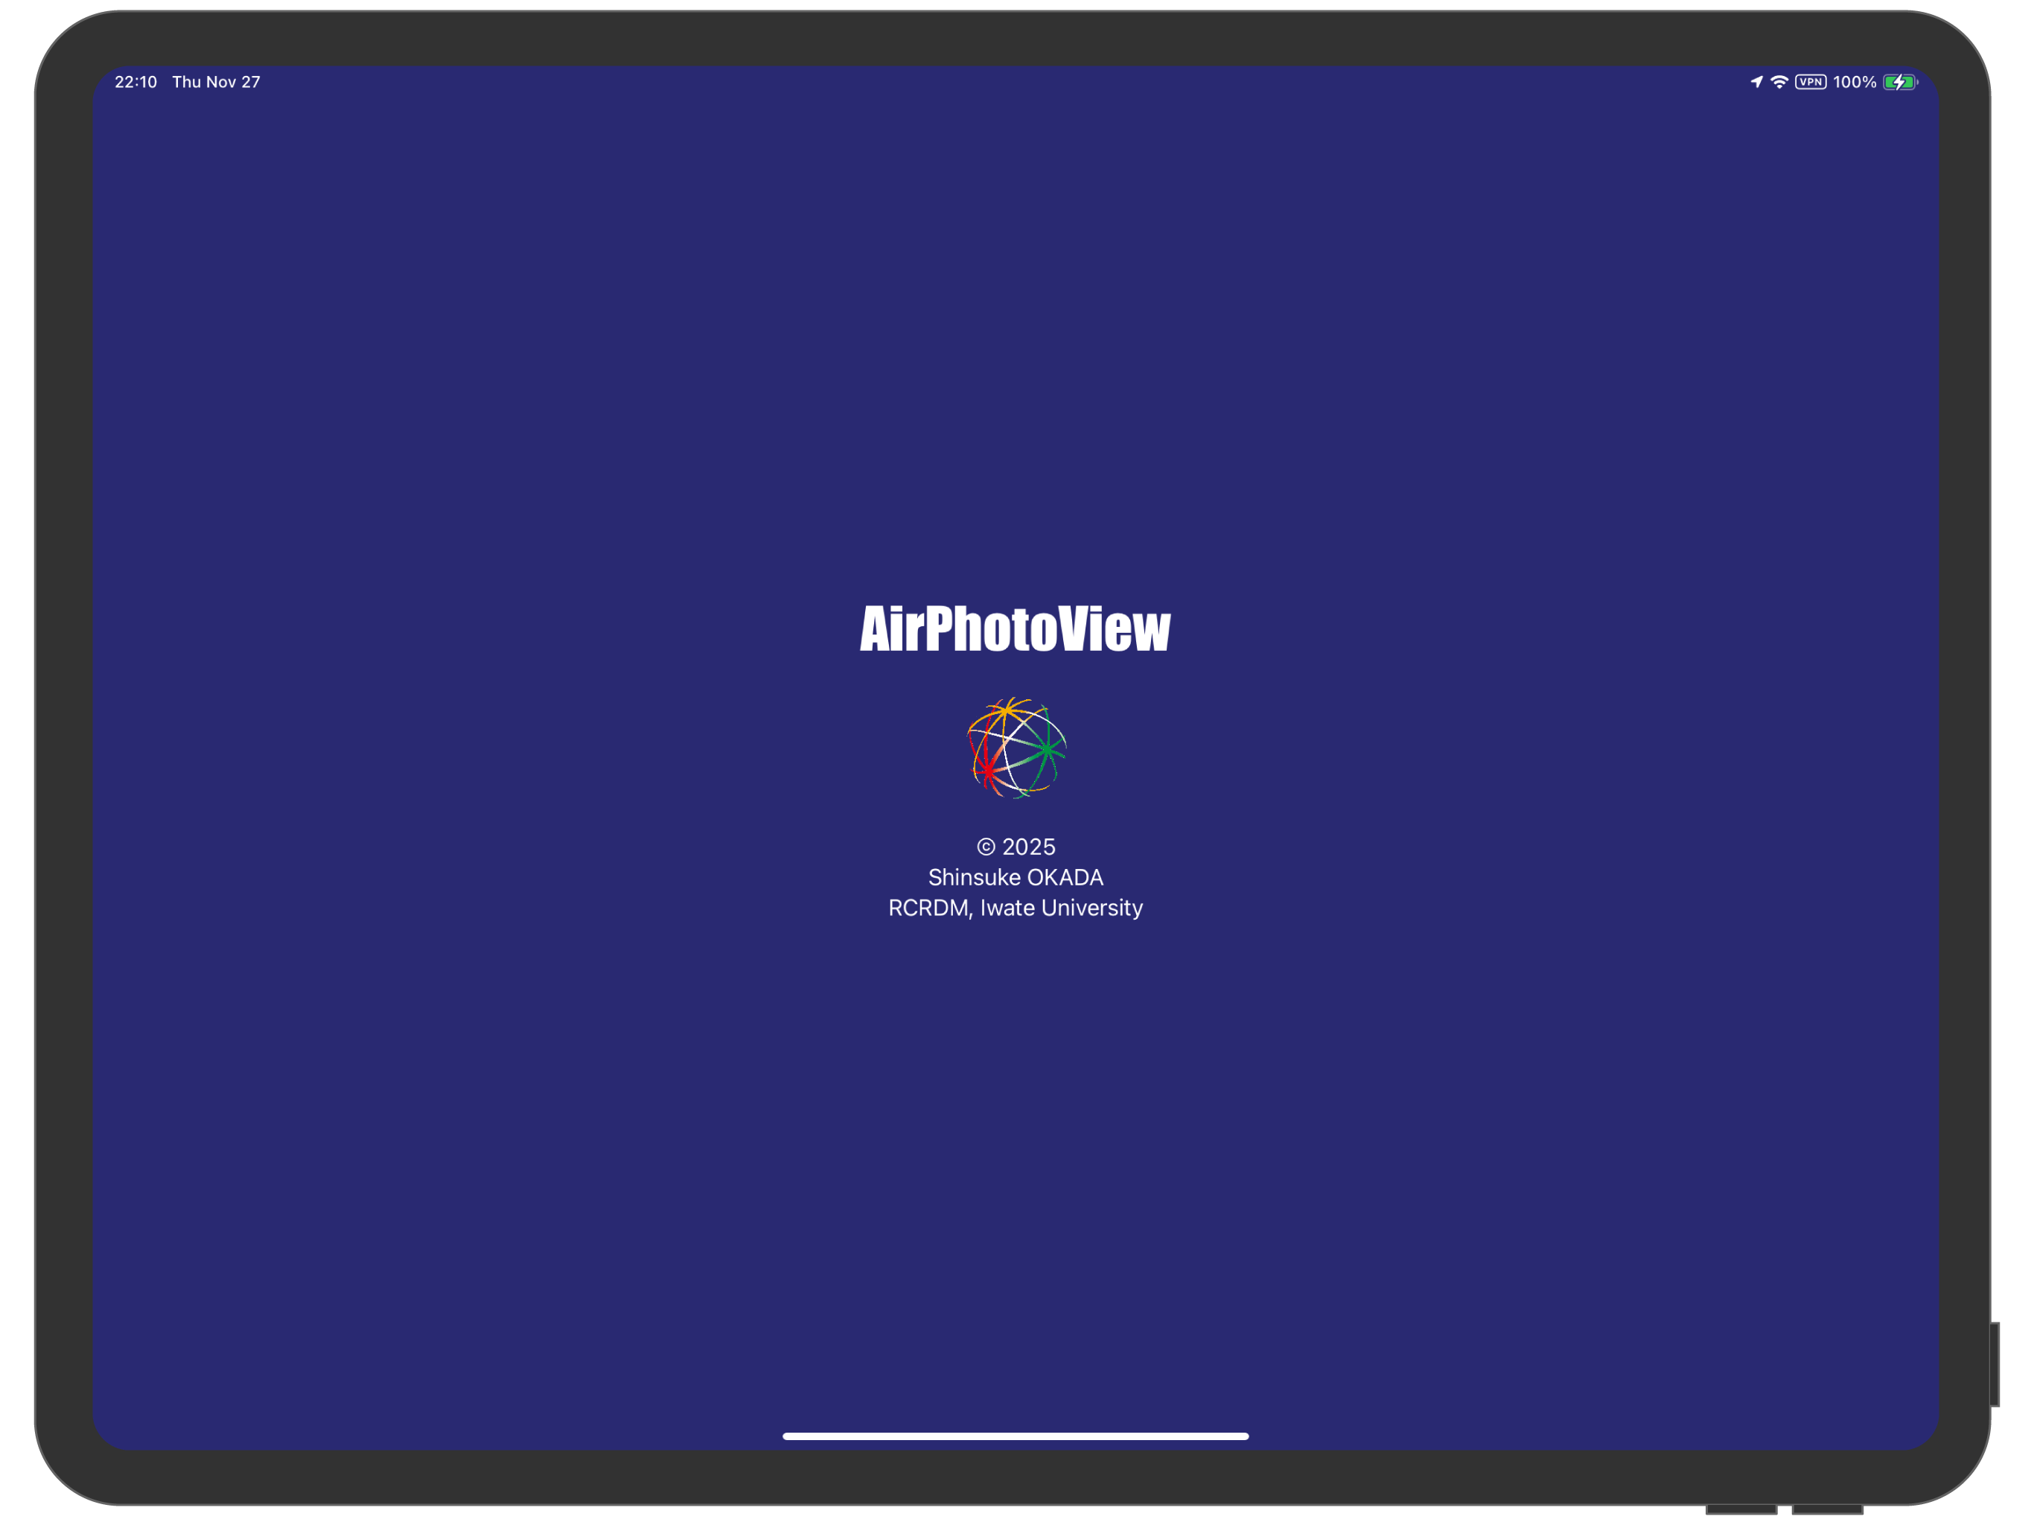The height and width of the screenshot is (1525, 2034).
Task: Tap the 22:10 clock in status bar
Action: click(x=136, y=82)
